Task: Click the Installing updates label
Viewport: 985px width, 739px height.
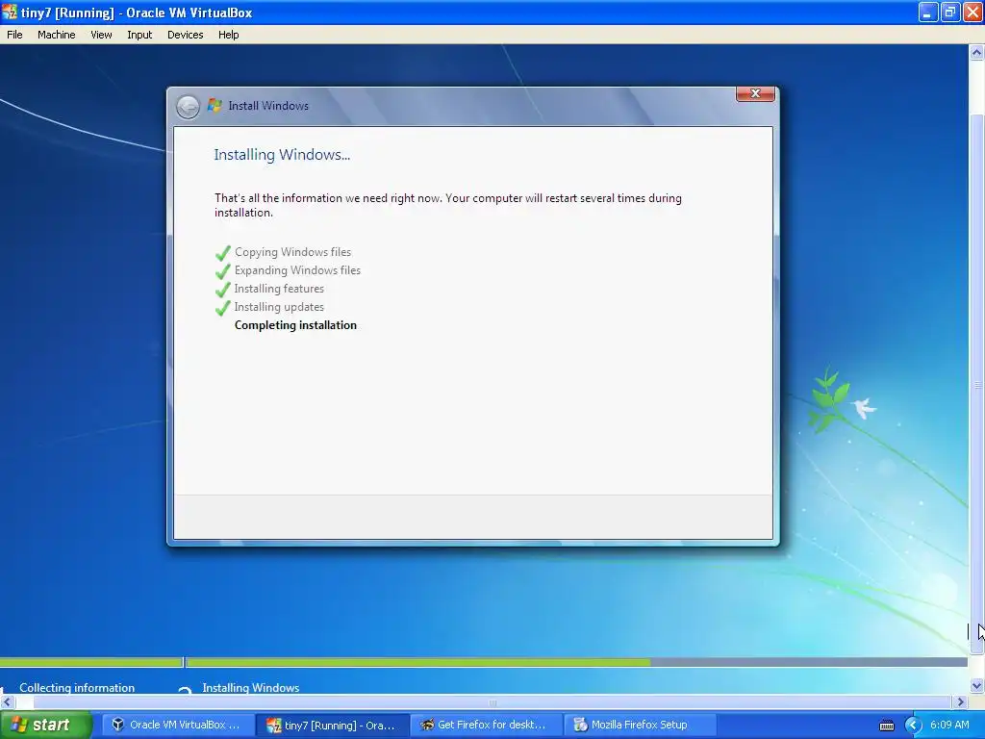Action: pos(279,307)
